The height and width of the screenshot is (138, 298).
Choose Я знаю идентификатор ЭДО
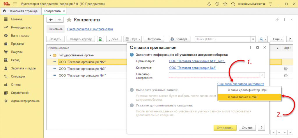[x=249, y=90]
